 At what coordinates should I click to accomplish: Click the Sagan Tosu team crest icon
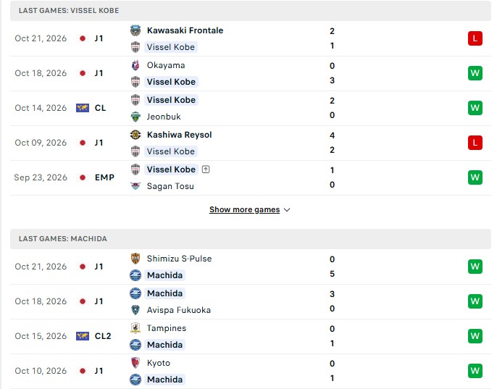click(135, 186)
